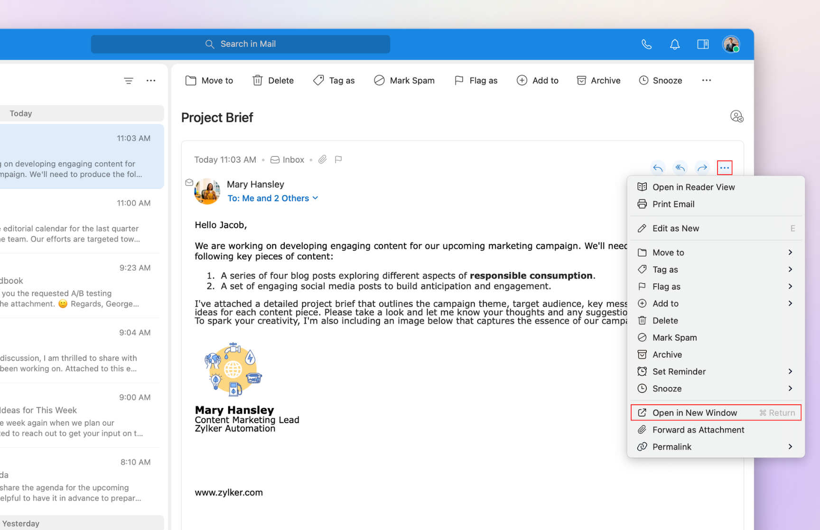Click Move to in the toolbar
The width and height of the screenshot is (820, 530).
pyautogui.click(x=209, y=81)
